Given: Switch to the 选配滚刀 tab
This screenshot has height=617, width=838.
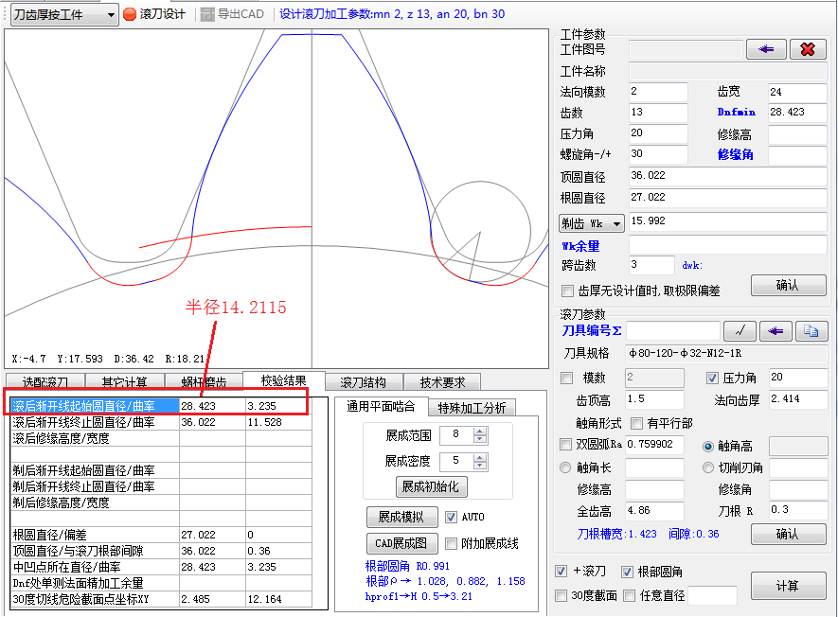Looking at the screenshot, I should tap(45, 382).
